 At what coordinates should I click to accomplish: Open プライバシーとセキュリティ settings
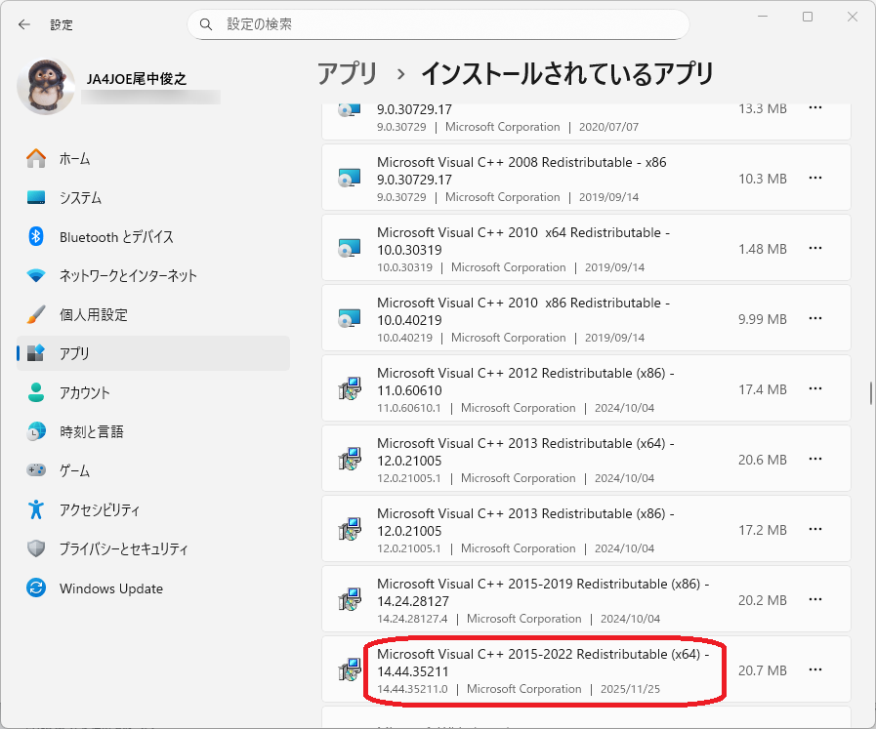153,548
